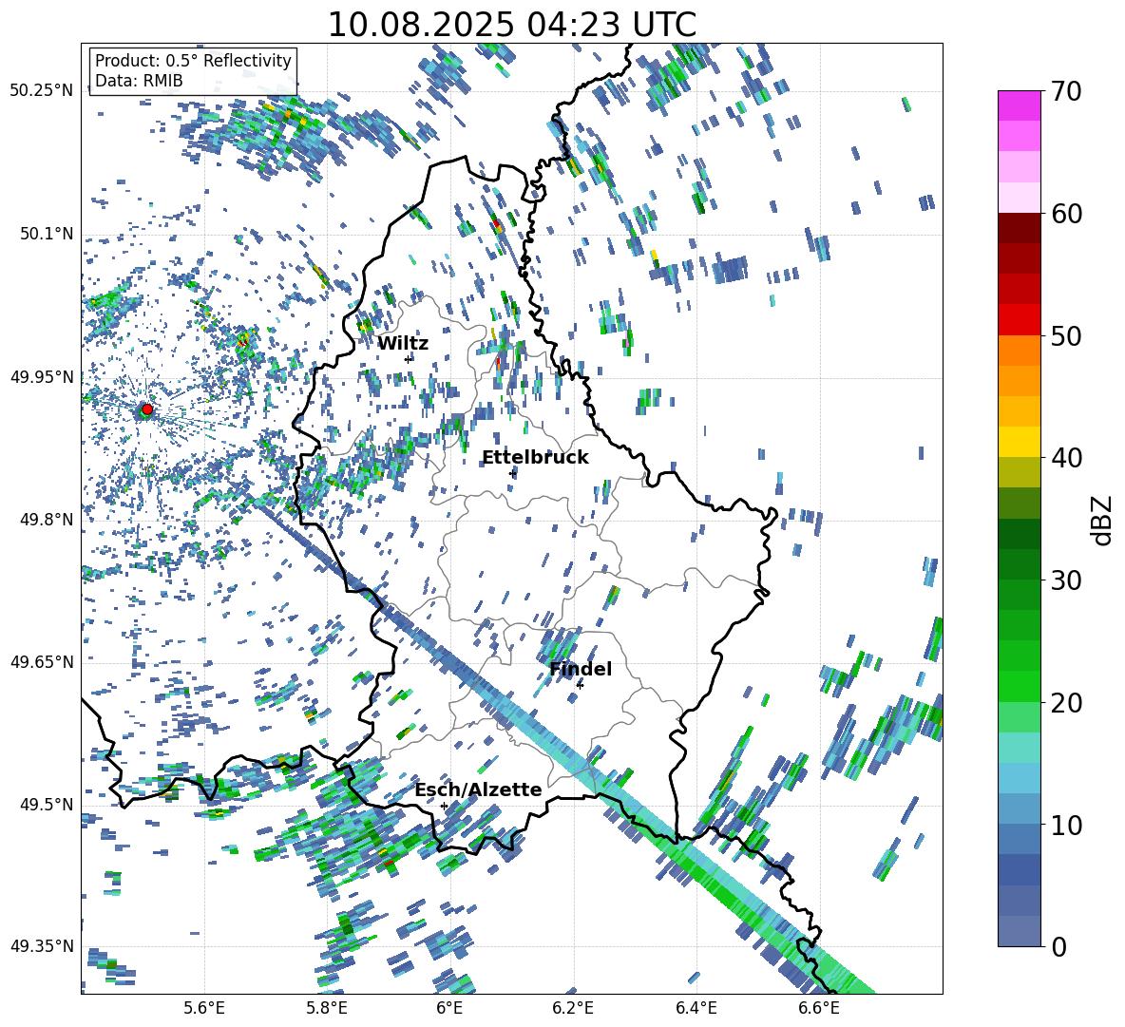Image resolution: width=1125 pixels, height=1027 pixels.
Task: Click the 40 tick on colorbar
Action: tap(1067, 458)
